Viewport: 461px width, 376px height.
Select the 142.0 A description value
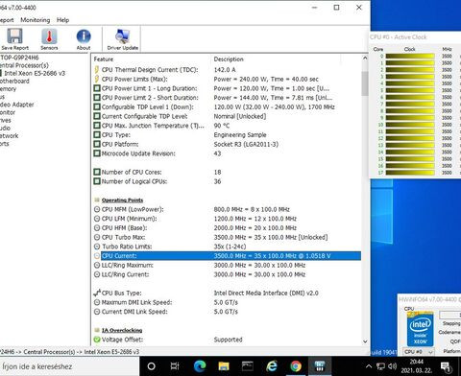(x=225, y=70)
